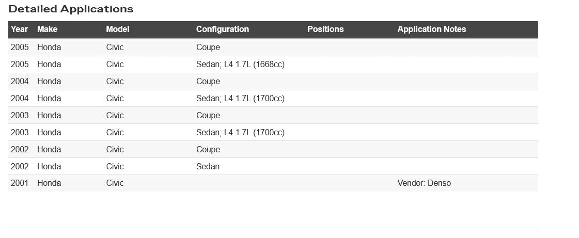The width and height of the screenshot is (579, 238).
Task: Click the Model column header
Action: [x=117, y=29]
